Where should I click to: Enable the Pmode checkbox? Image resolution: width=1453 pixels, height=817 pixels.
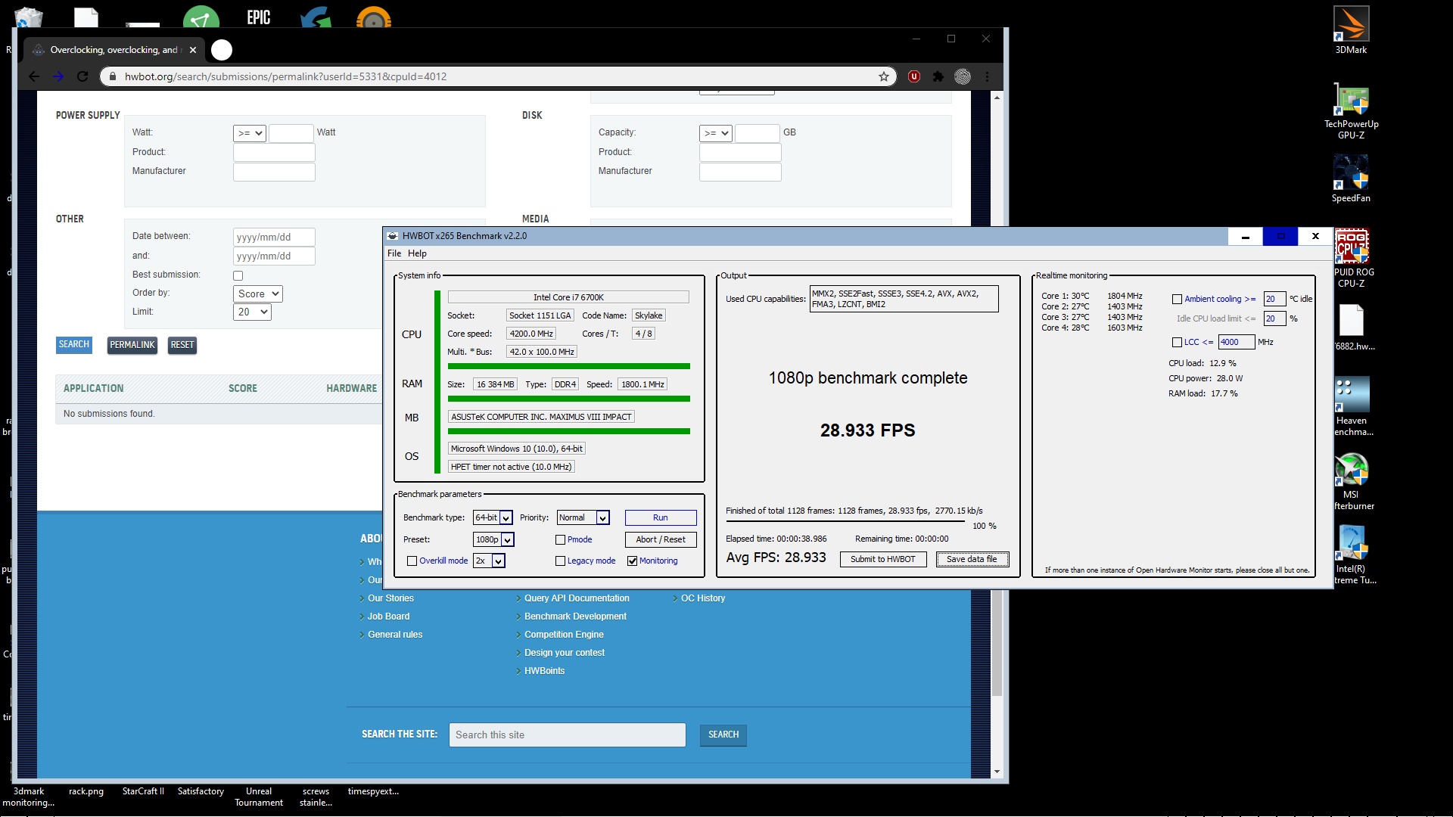(561, 539)
